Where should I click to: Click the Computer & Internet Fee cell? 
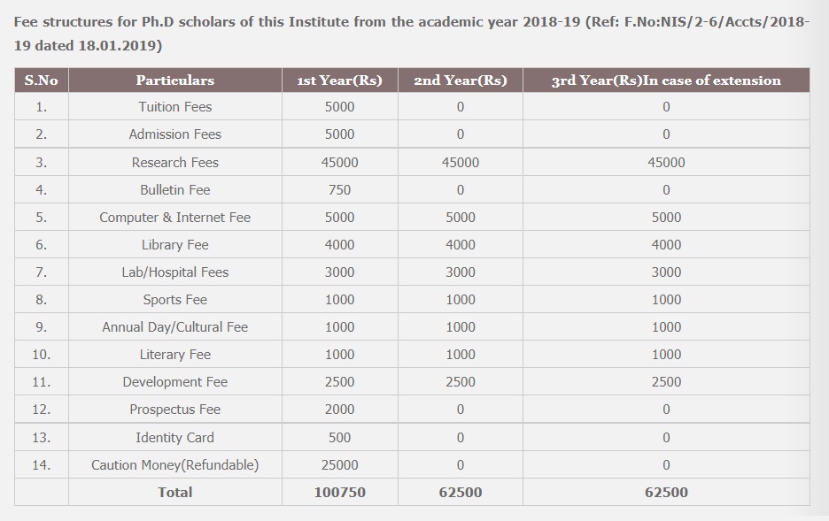(x=175, y=218)
